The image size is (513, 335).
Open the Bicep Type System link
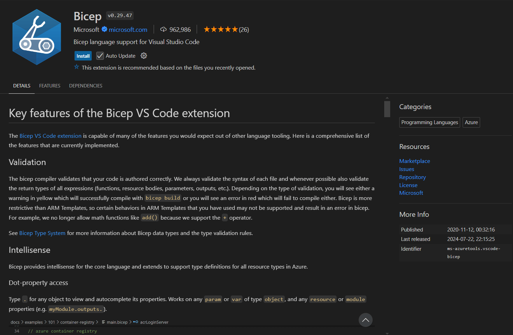coord(42,233)
